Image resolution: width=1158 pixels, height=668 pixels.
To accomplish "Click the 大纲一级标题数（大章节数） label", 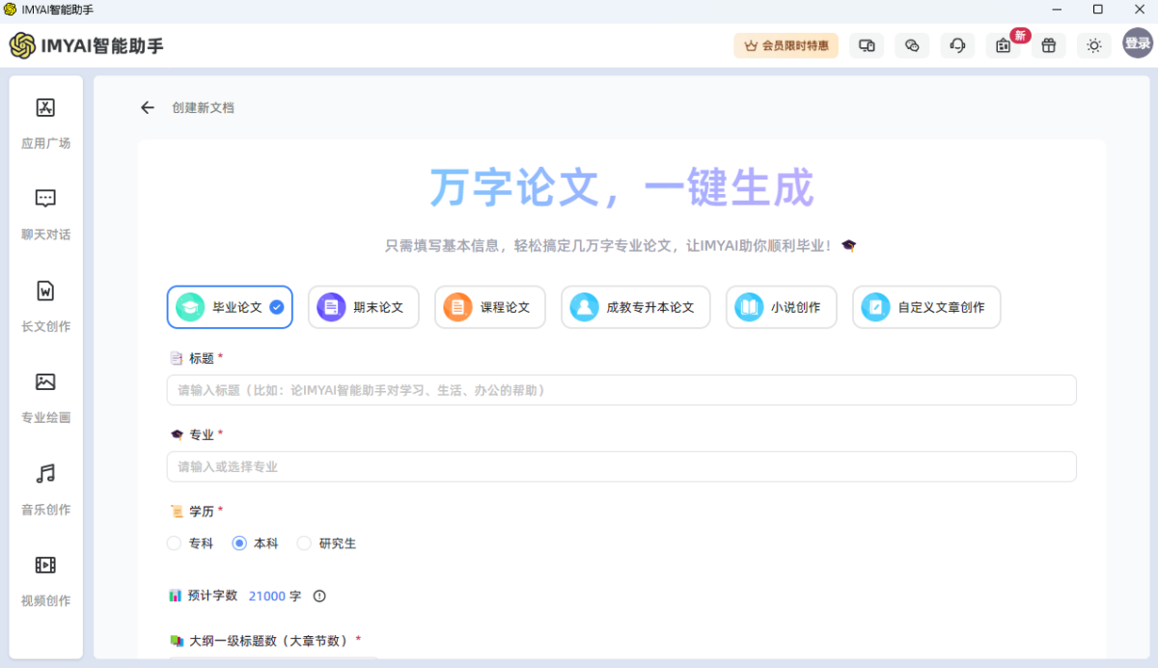I will pos(268,640).
